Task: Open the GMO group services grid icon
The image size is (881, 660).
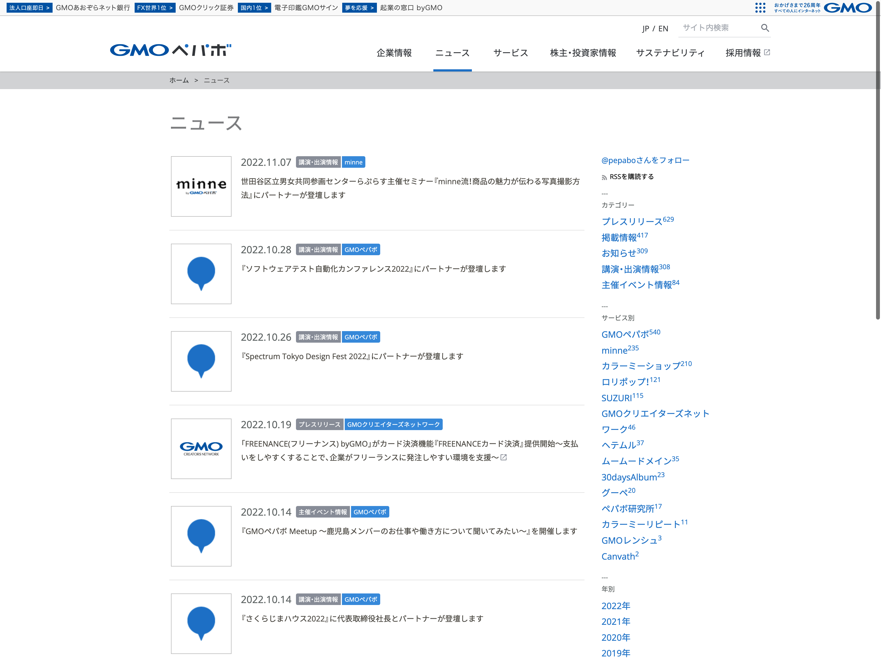Action: pyautogui.click(x=760, y=7)
